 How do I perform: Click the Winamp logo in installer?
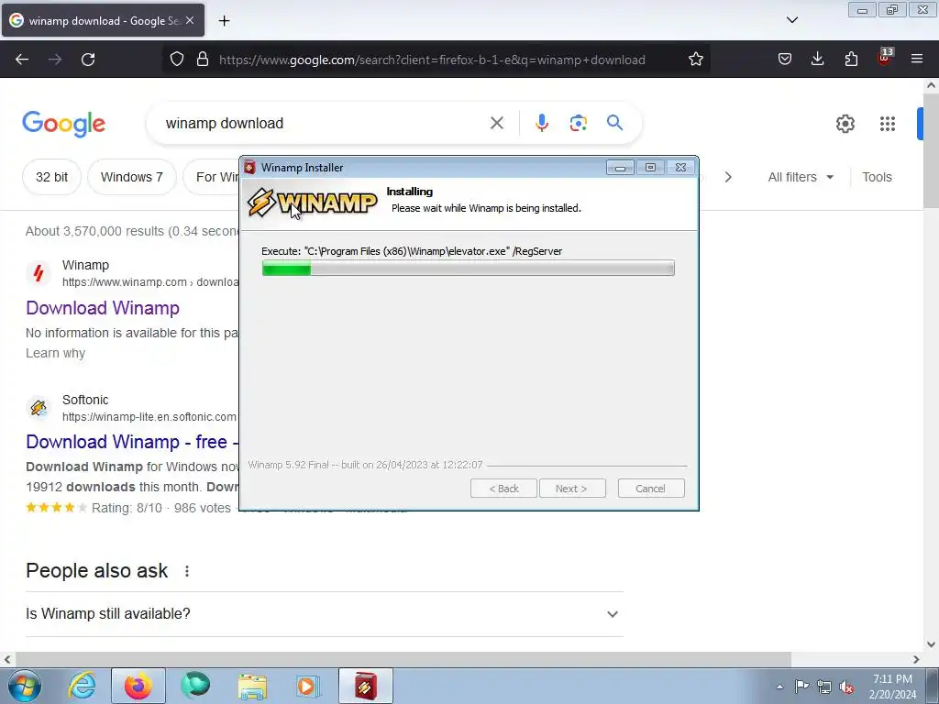pyautogui.click(x=312, y=203)
